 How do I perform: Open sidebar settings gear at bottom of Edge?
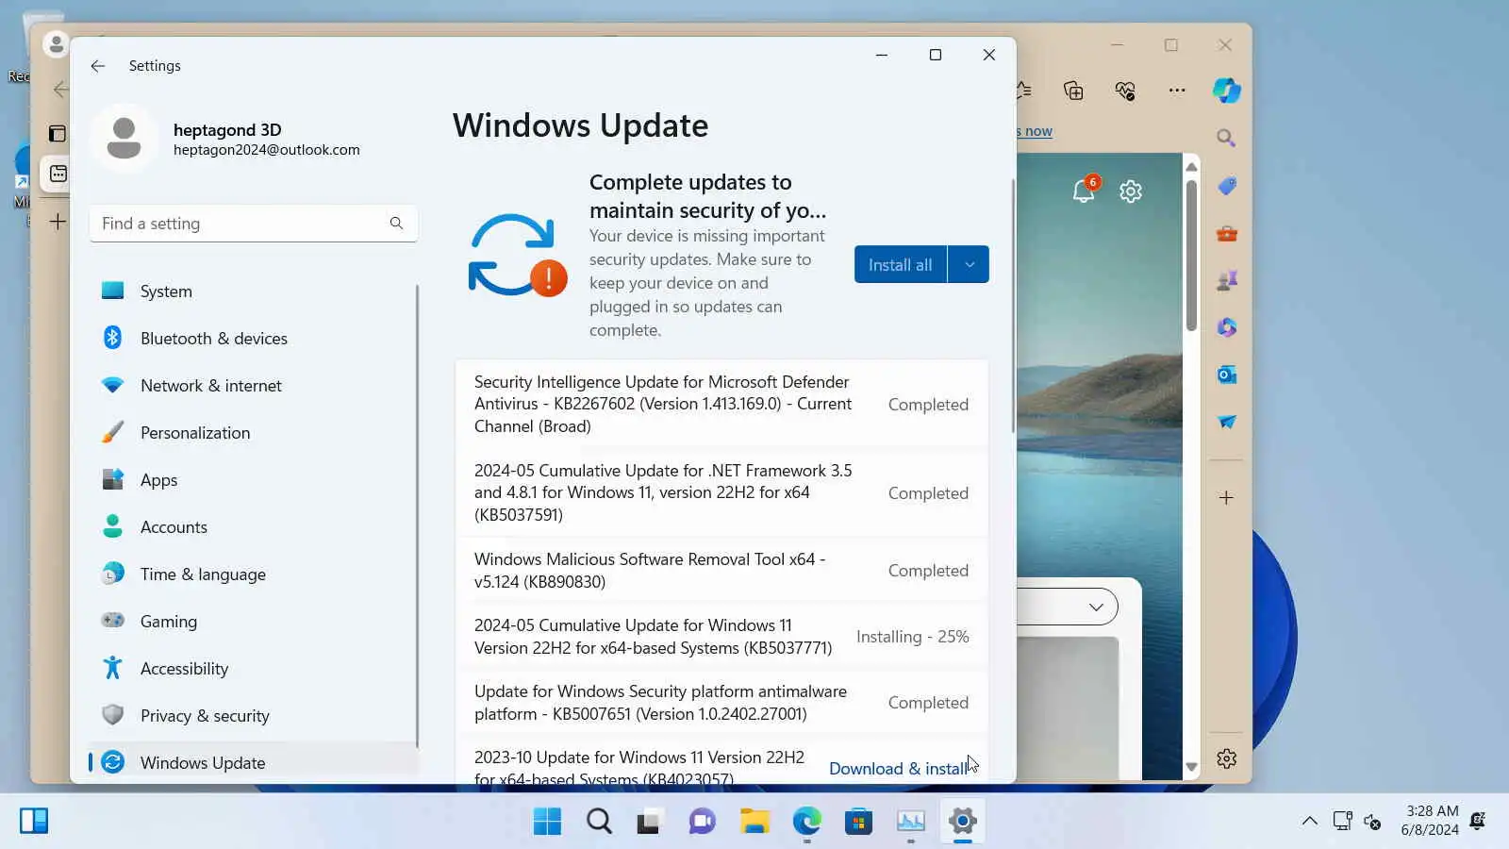[1226, 758]
